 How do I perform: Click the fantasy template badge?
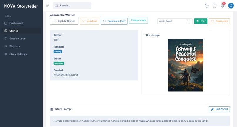(x=58, y=51)
